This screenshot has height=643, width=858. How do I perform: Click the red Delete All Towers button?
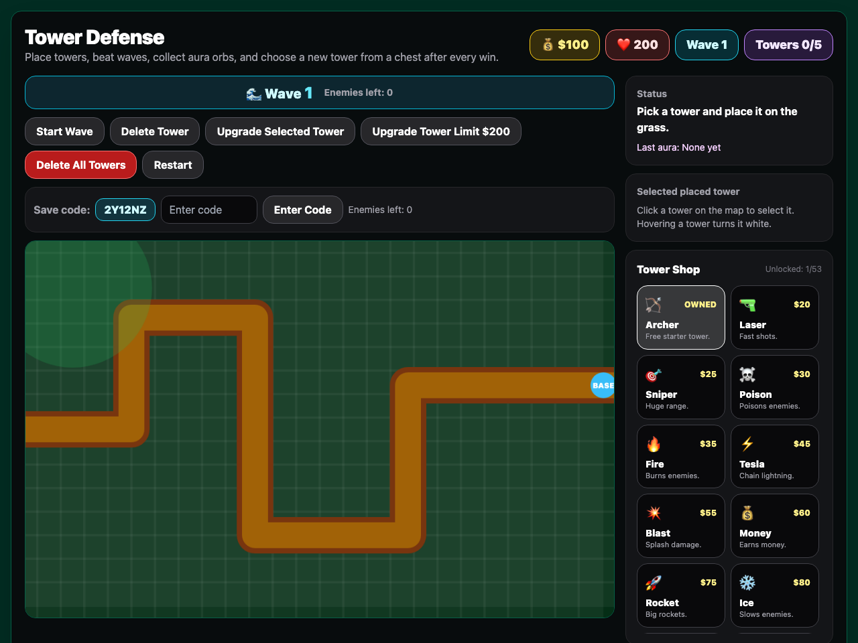coord(80,165)
